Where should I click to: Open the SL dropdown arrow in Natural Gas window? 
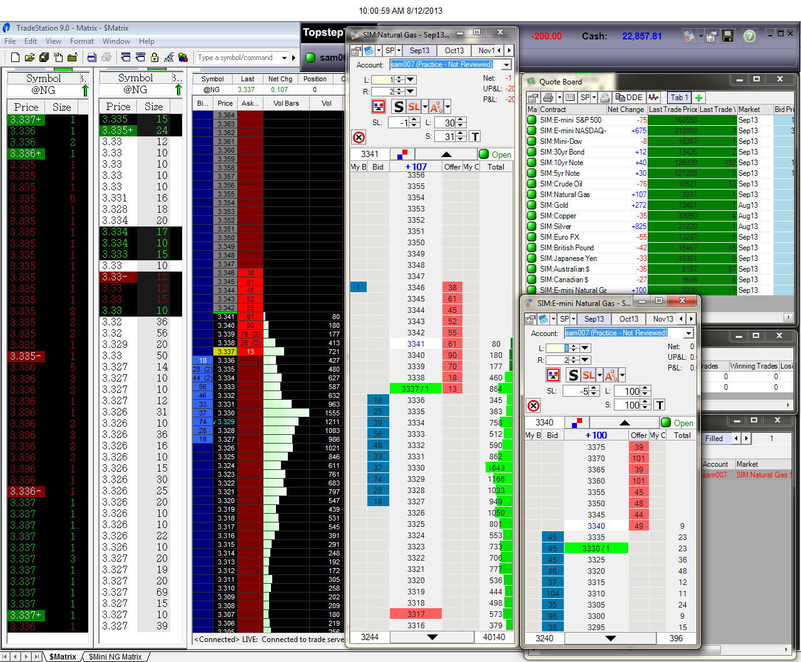(x=426, y=106)
